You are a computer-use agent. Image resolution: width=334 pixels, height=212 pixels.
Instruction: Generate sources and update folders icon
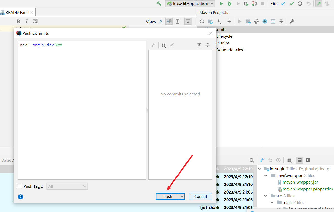click(x=210, y=21)
